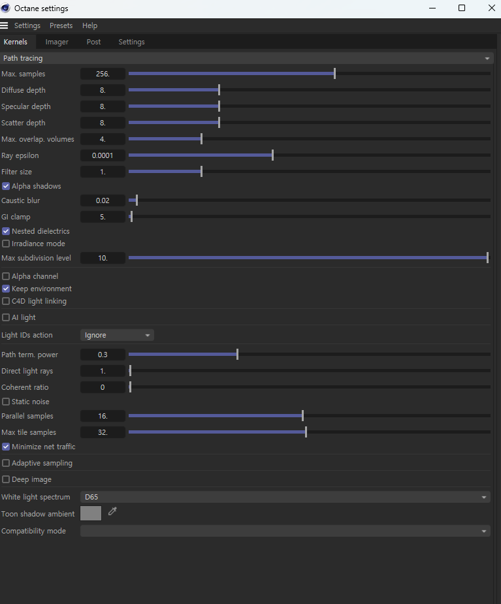Switch to the Settings tab
This screenshot has height=604, width=501.
(131, 42)
